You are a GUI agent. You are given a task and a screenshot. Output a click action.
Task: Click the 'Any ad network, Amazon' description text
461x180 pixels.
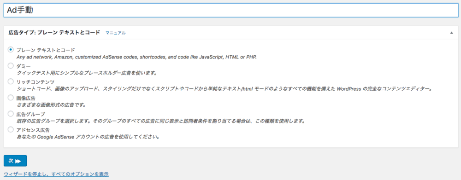click(x=137, y=57)
